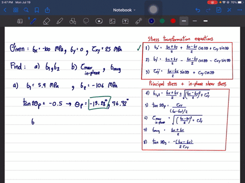Select the Highlighter tool
245x183 pixels.
60,21
